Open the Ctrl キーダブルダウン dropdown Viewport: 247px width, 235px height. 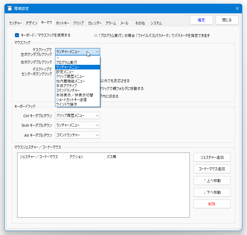coord(77,116)
